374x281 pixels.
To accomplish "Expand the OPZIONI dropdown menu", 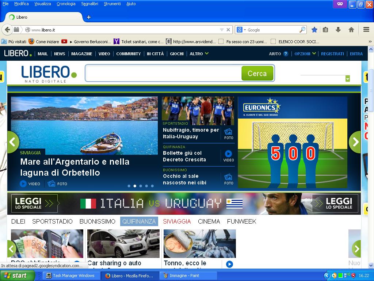I will click(x=305, y=54).
